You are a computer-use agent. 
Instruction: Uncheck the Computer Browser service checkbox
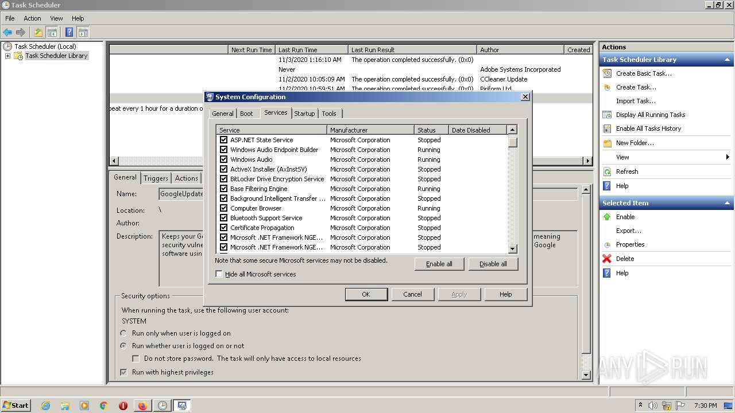point(224,208)
